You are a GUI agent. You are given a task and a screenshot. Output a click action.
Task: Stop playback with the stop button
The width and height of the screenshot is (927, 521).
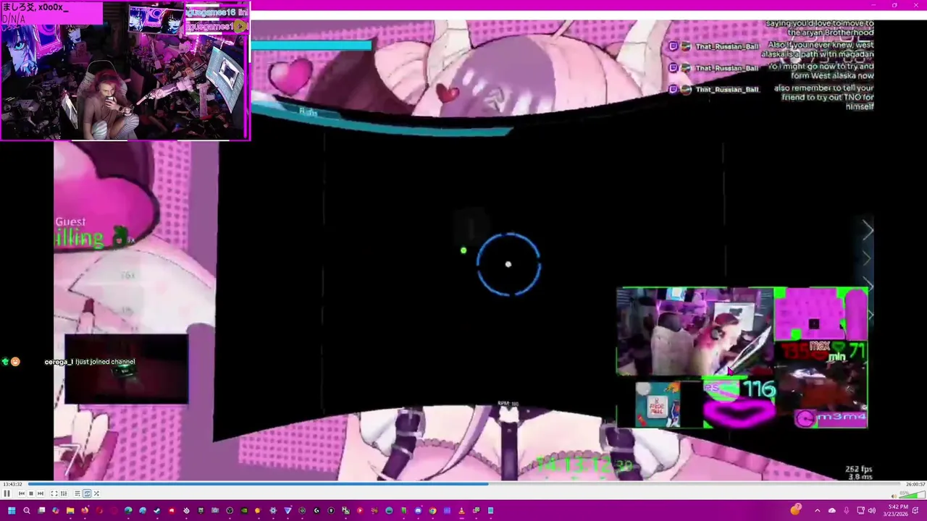31,494
